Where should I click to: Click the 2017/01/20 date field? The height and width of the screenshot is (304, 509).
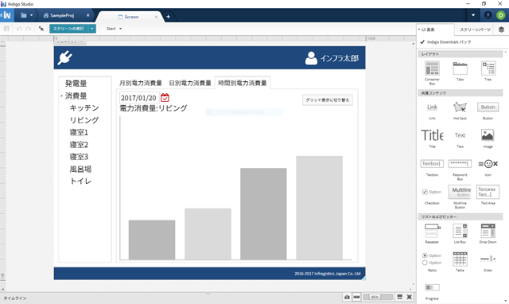point(139,98)
